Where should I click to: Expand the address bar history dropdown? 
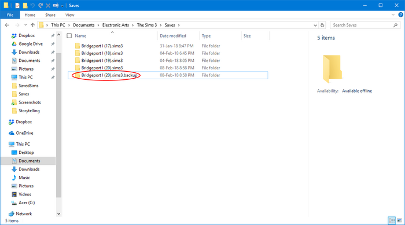tap(315, 25)
